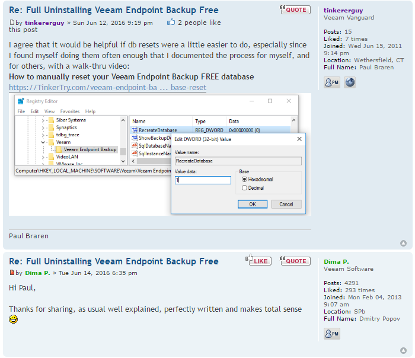
Task: Click the QUOTE button on Dima P.'s post
Action: click(x=295, y=261)
